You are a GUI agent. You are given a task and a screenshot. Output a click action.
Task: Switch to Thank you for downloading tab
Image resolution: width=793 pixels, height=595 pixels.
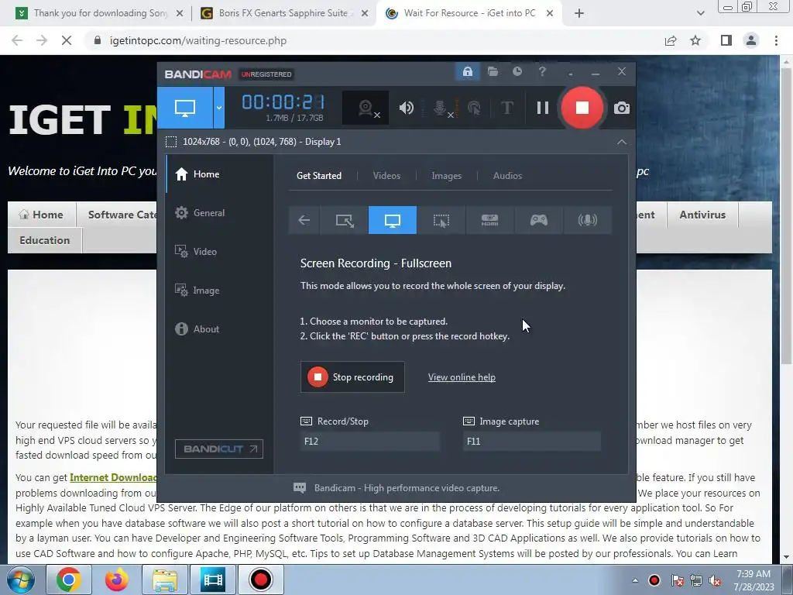98,13
